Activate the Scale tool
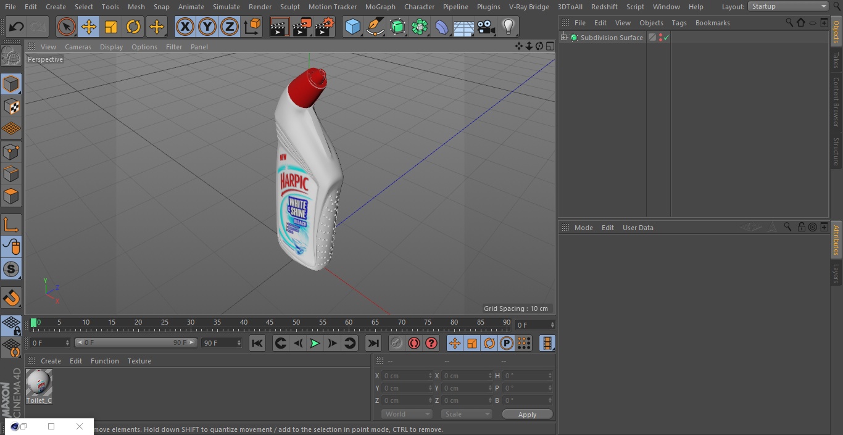This screenshot has width=843, height=435. (111, 27)
